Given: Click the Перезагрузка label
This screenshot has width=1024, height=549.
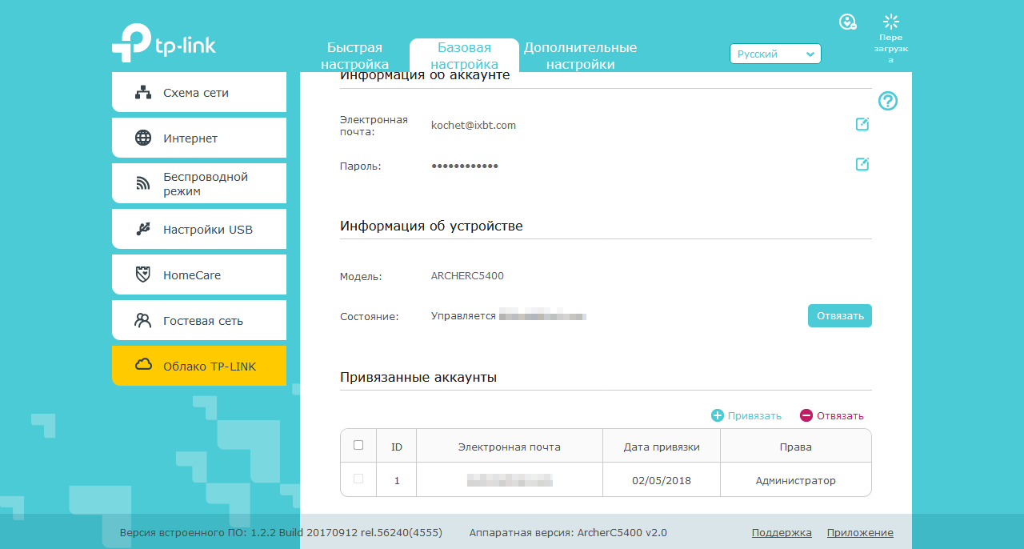Looking at the screenshot, I should coord(890,49).
